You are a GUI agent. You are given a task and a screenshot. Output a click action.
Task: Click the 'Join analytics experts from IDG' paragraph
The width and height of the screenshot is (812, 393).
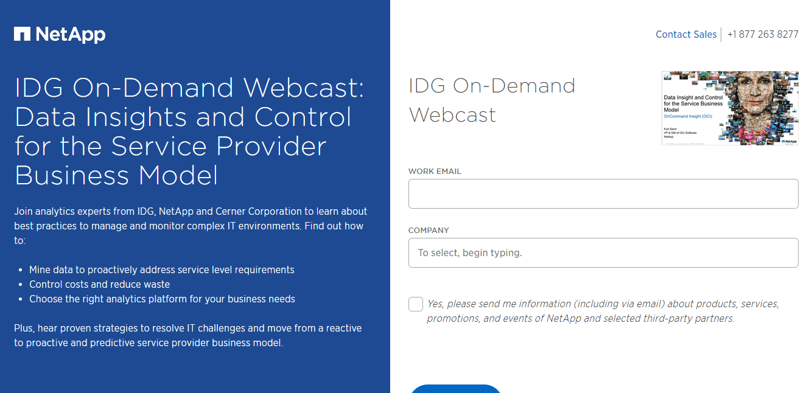tap(191, 226)
